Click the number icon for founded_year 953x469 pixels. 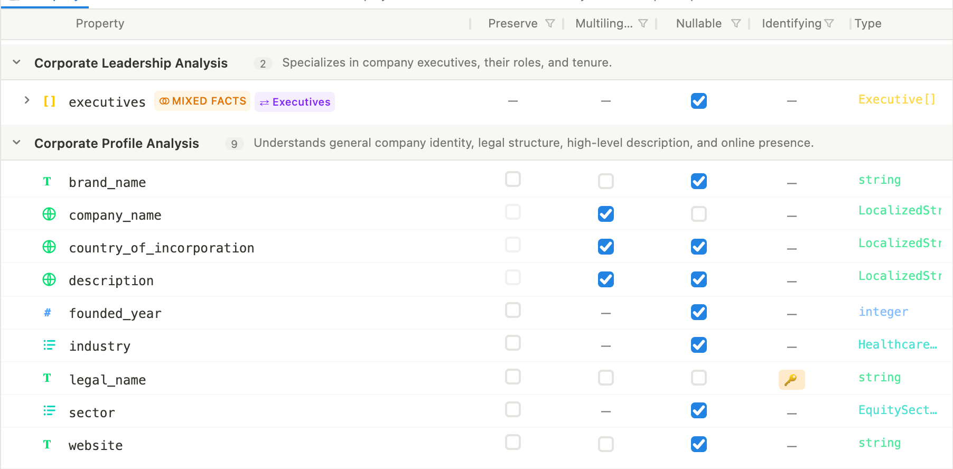pos(48,313)
